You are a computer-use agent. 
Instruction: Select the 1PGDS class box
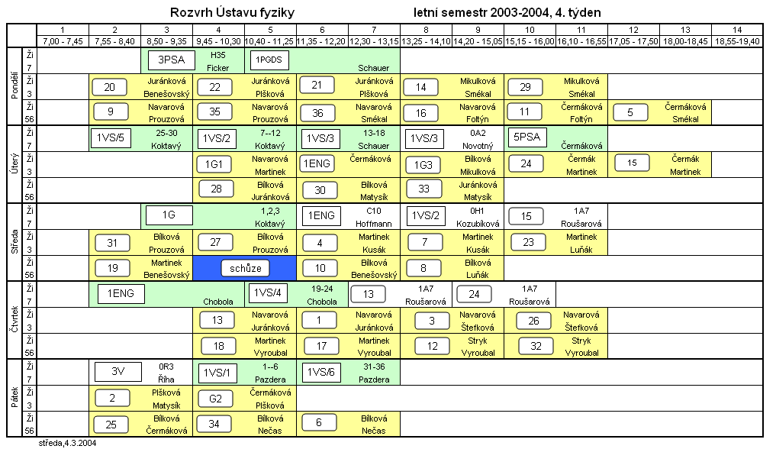click(268, 60)
